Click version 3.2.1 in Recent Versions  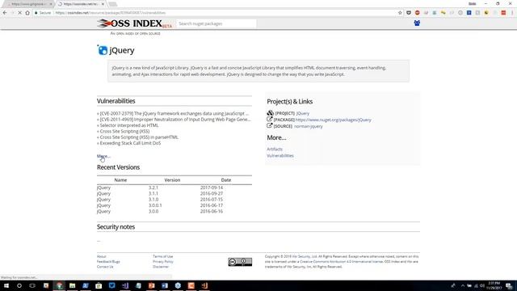click(x=153, y=188)
